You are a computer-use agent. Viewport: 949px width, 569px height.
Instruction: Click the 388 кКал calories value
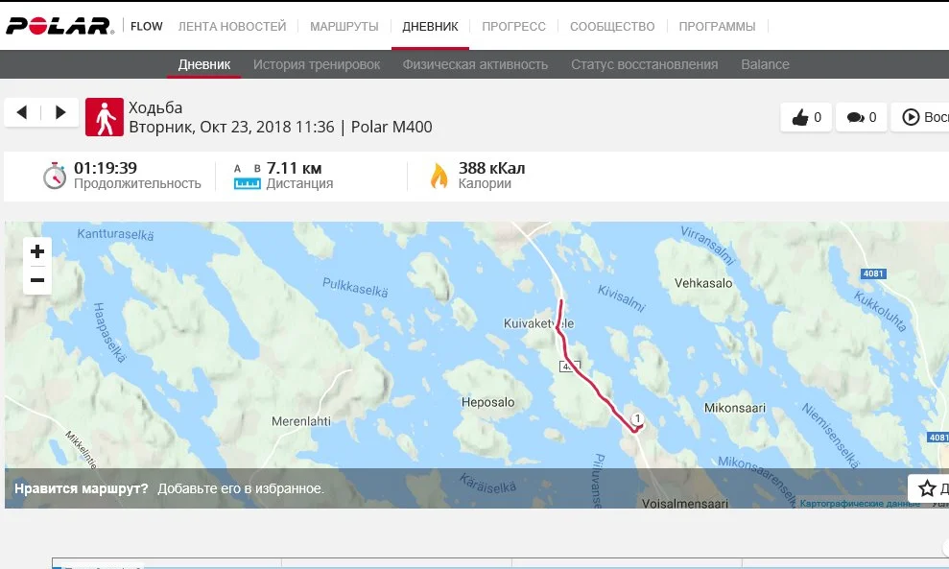491,168
